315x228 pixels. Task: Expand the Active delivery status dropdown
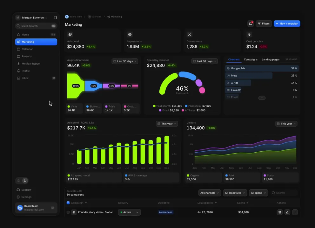point(129,212)
